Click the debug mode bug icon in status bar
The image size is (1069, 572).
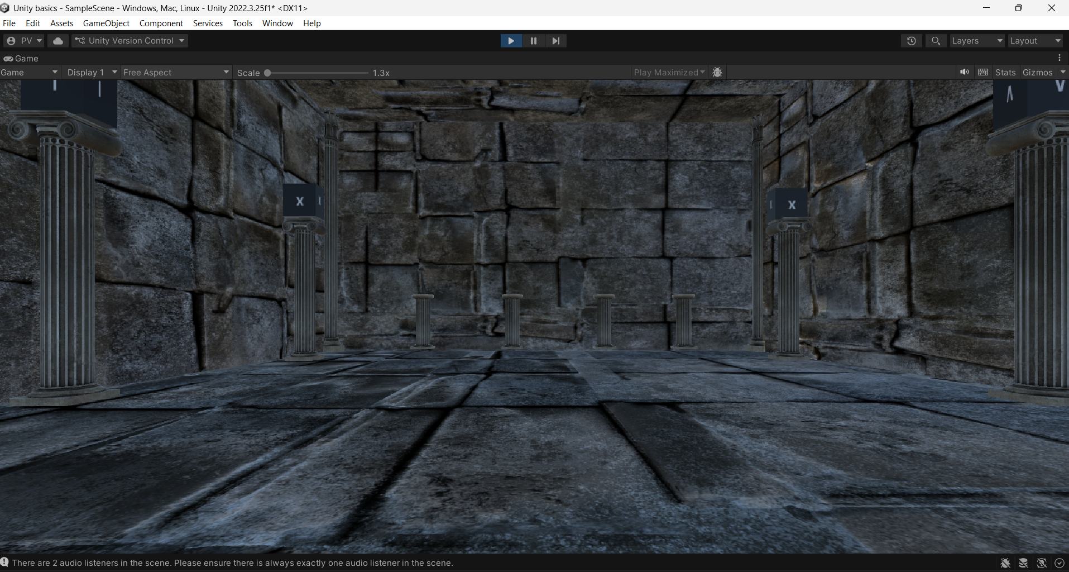tap(1005, 563)
